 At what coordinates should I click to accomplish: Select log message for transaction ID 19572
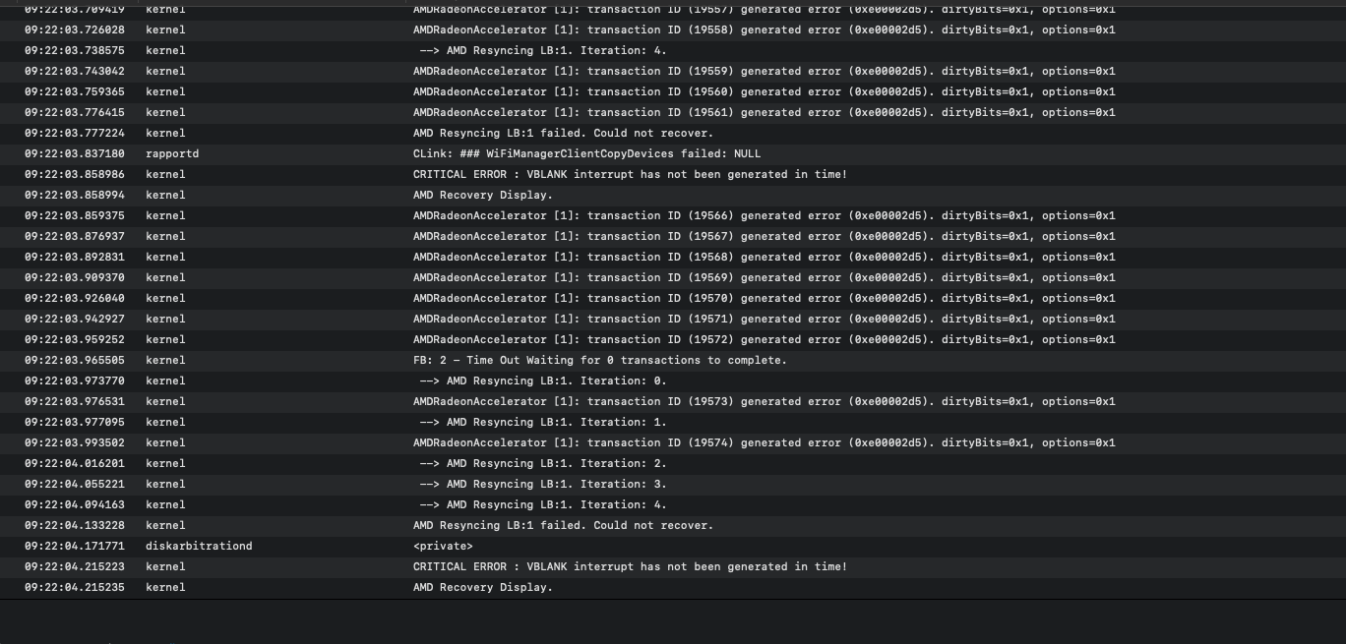coord(764,339)
